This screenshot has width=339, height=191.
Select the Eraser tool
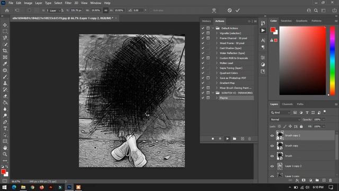point(5,96)
